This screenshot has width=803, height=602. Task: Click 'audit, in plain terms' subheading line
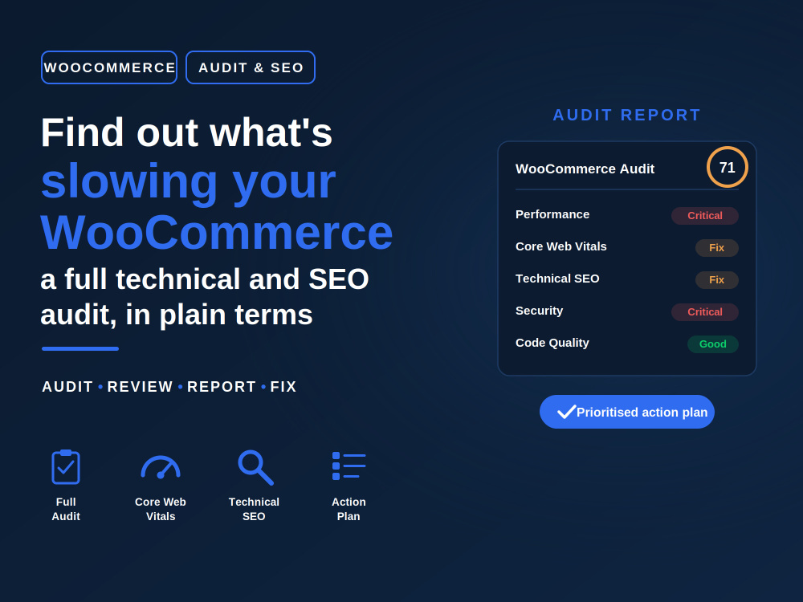(176, 315)
